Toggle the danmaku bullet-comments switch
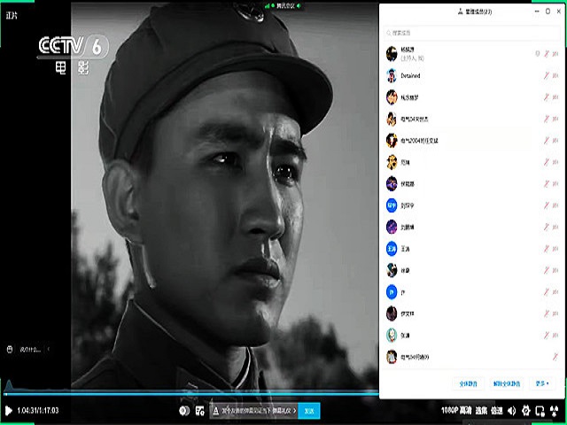Image resolution: width=567 pixels, height=425 pixels. click(184, 411)
